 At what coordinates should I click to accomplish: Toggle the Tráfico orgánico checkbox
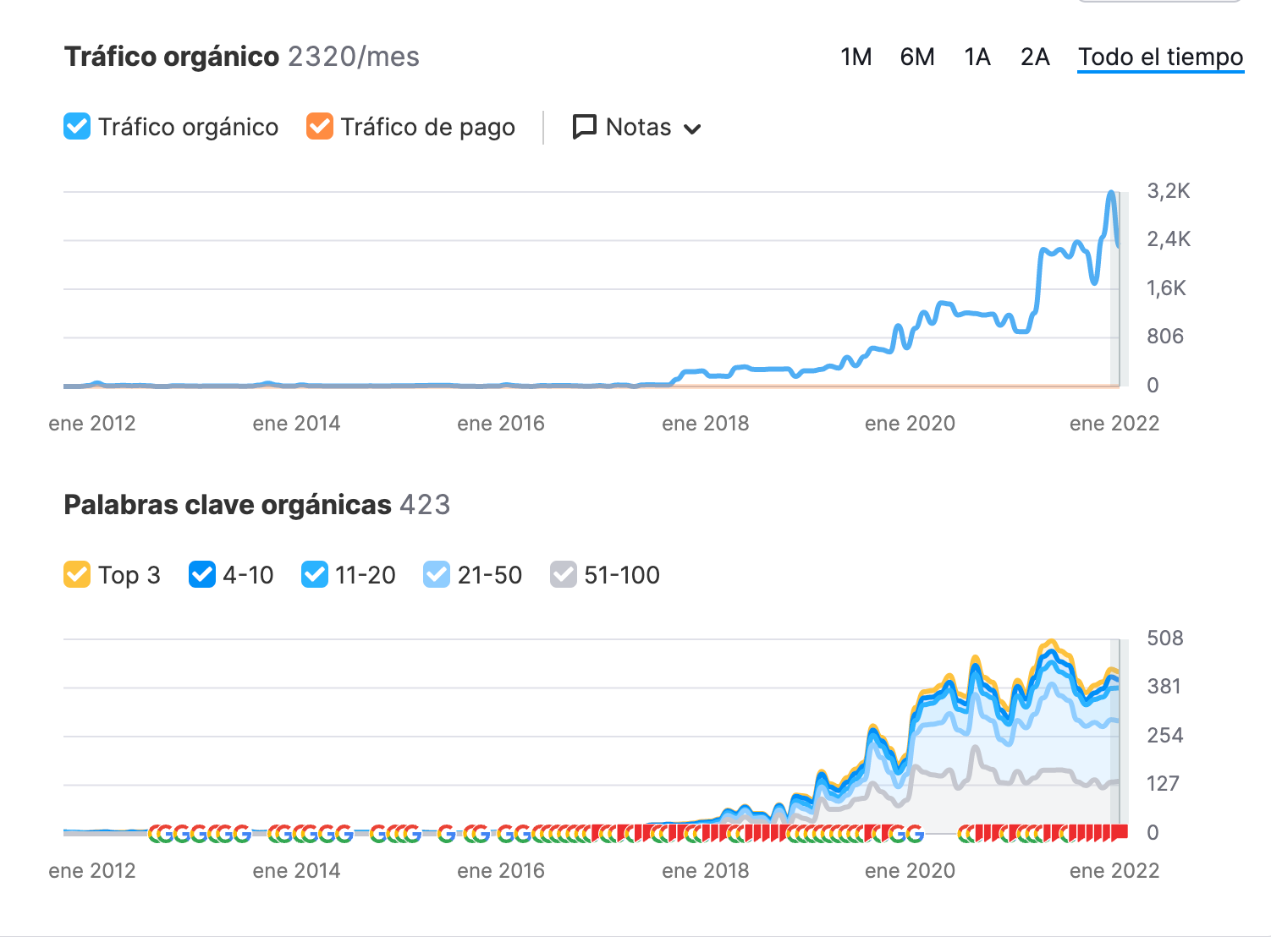click(77, 127)
